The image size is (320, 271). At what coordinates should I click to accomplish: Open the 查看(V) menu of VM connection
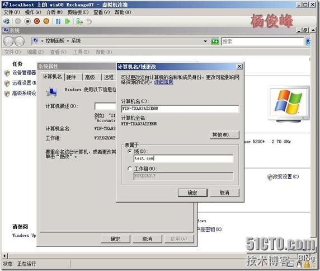(x=101, y=12)
